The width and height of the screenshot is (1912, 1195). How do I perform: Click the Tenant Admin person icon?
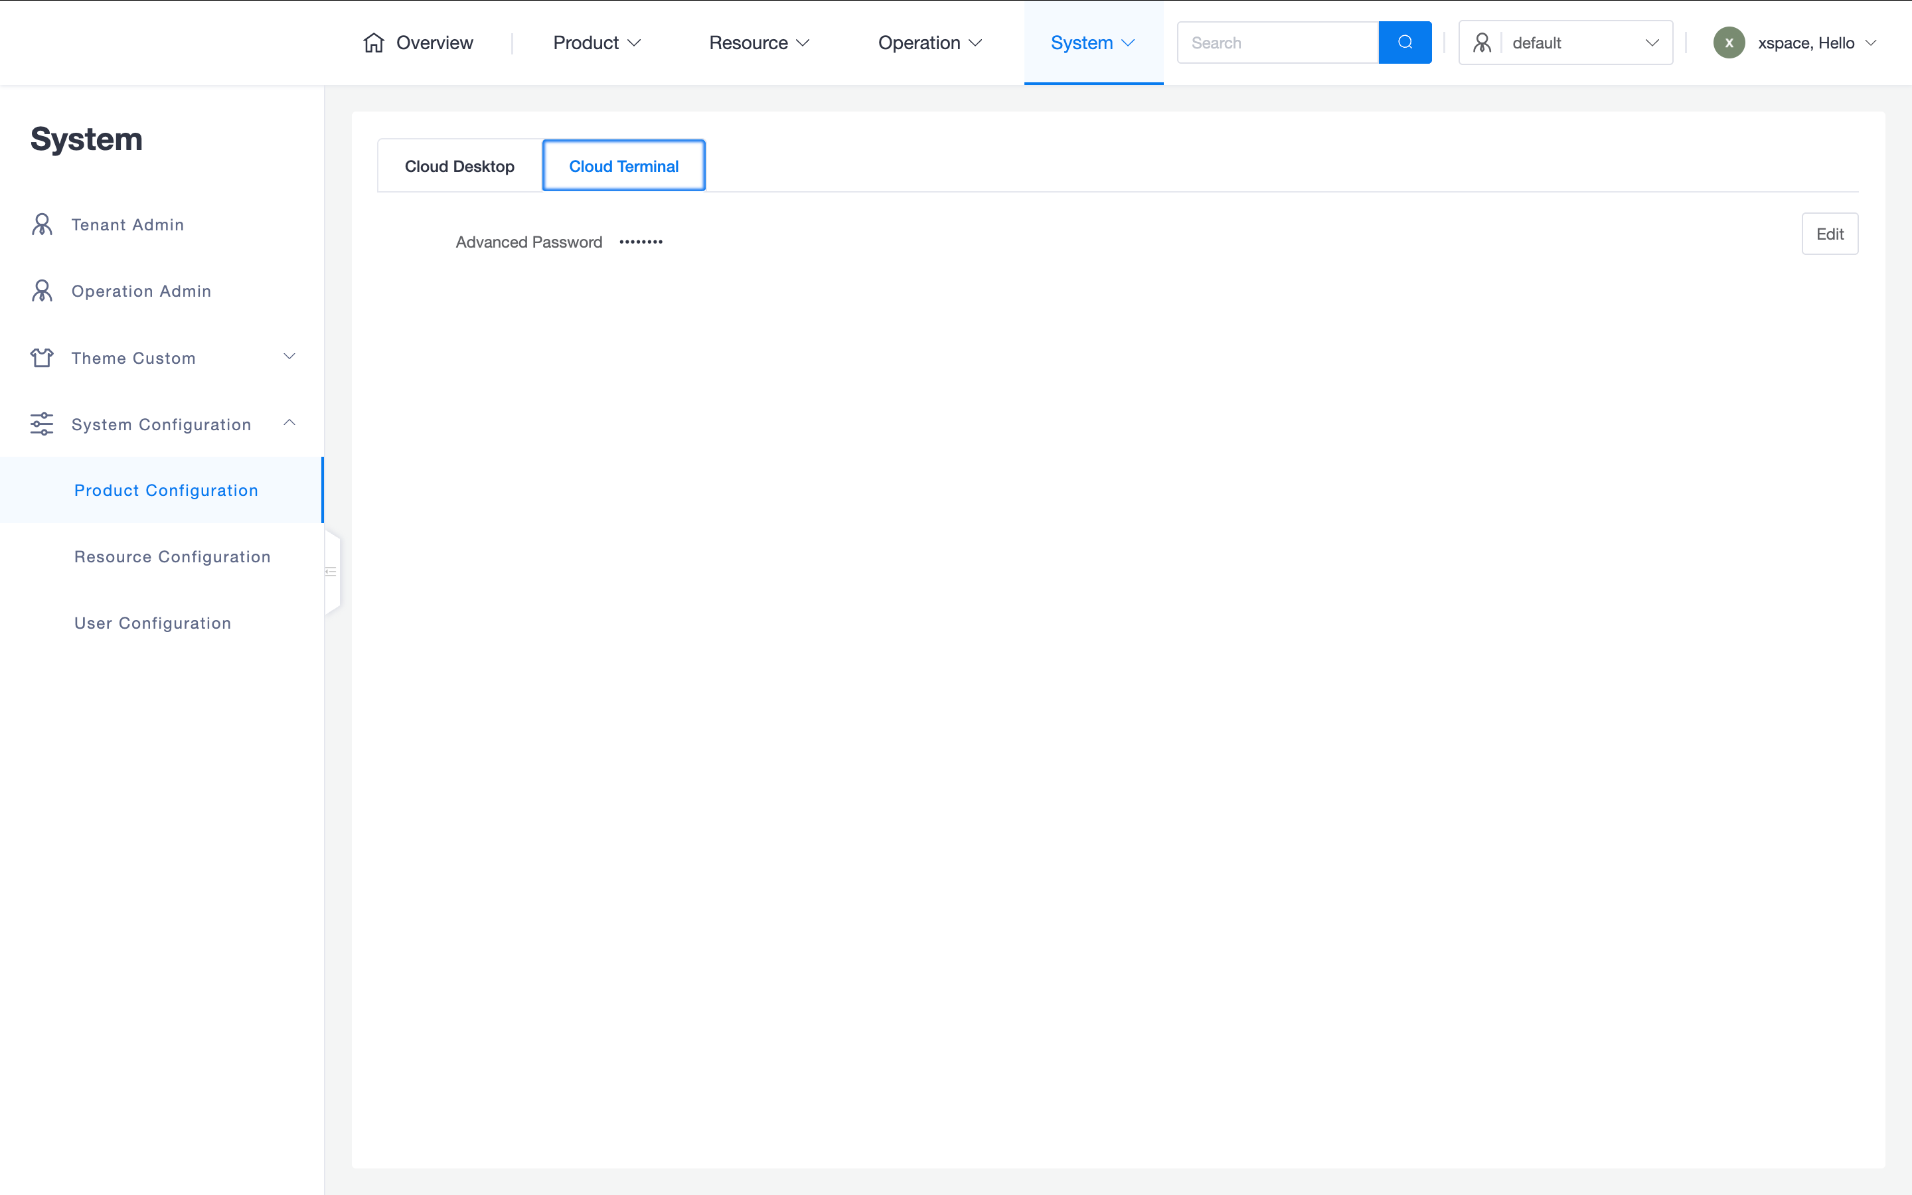tap(42, 224)
